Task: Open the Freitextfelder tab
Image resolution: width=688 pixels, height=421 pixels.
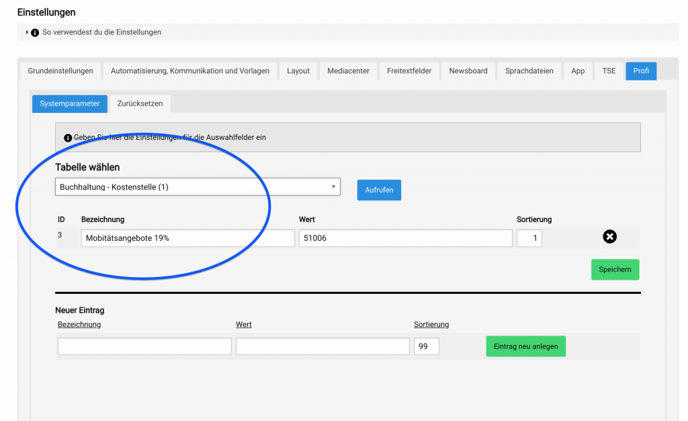Action: coord(409,71)
